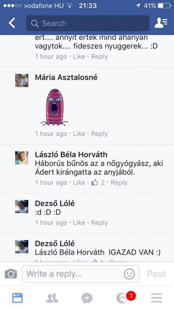Screen dimensions: 174x310
Task: Tap the Post button
Action: [156, 274]
